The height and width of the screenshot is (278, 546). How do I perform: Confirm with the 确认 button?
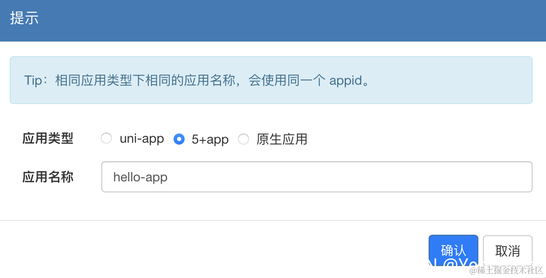click(x=453, y=250)
